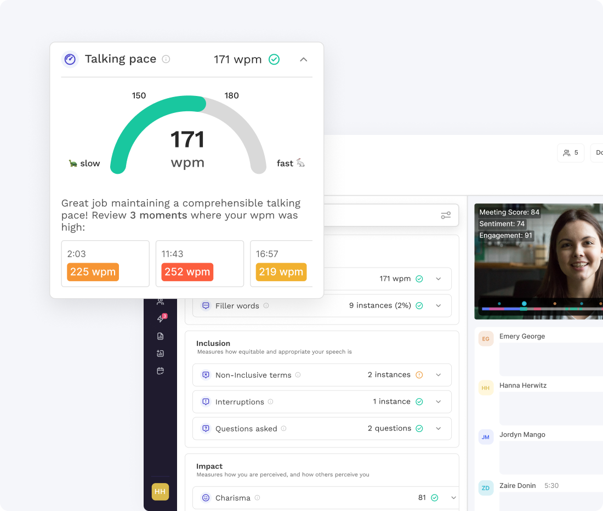Click the HH avatar at the sidebar bottom
The image size is (603, 511).
tap(160, 492)
